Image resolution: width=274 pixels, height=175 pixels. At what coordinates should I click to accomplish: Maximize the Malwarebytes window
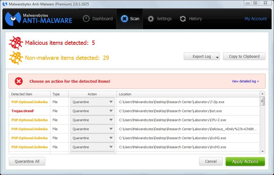point(255,3)
